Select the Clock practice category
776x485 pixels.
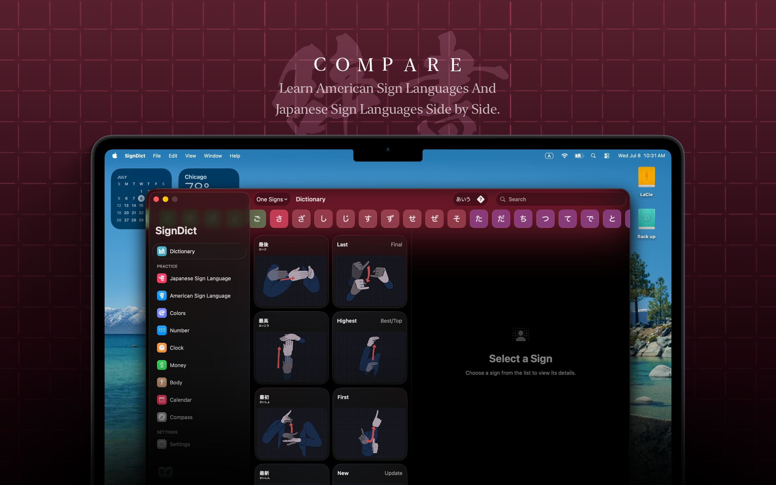(x=199, y=347)
